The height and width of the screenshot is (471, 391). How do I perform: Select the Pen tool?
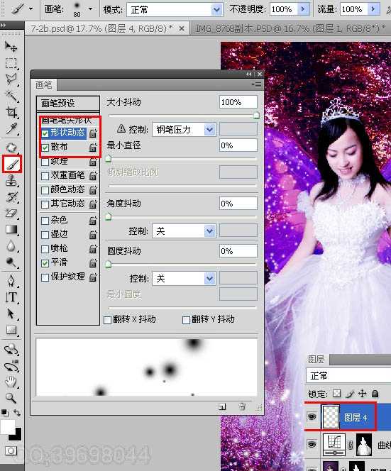pyautogui.click(x=11, y=281)
